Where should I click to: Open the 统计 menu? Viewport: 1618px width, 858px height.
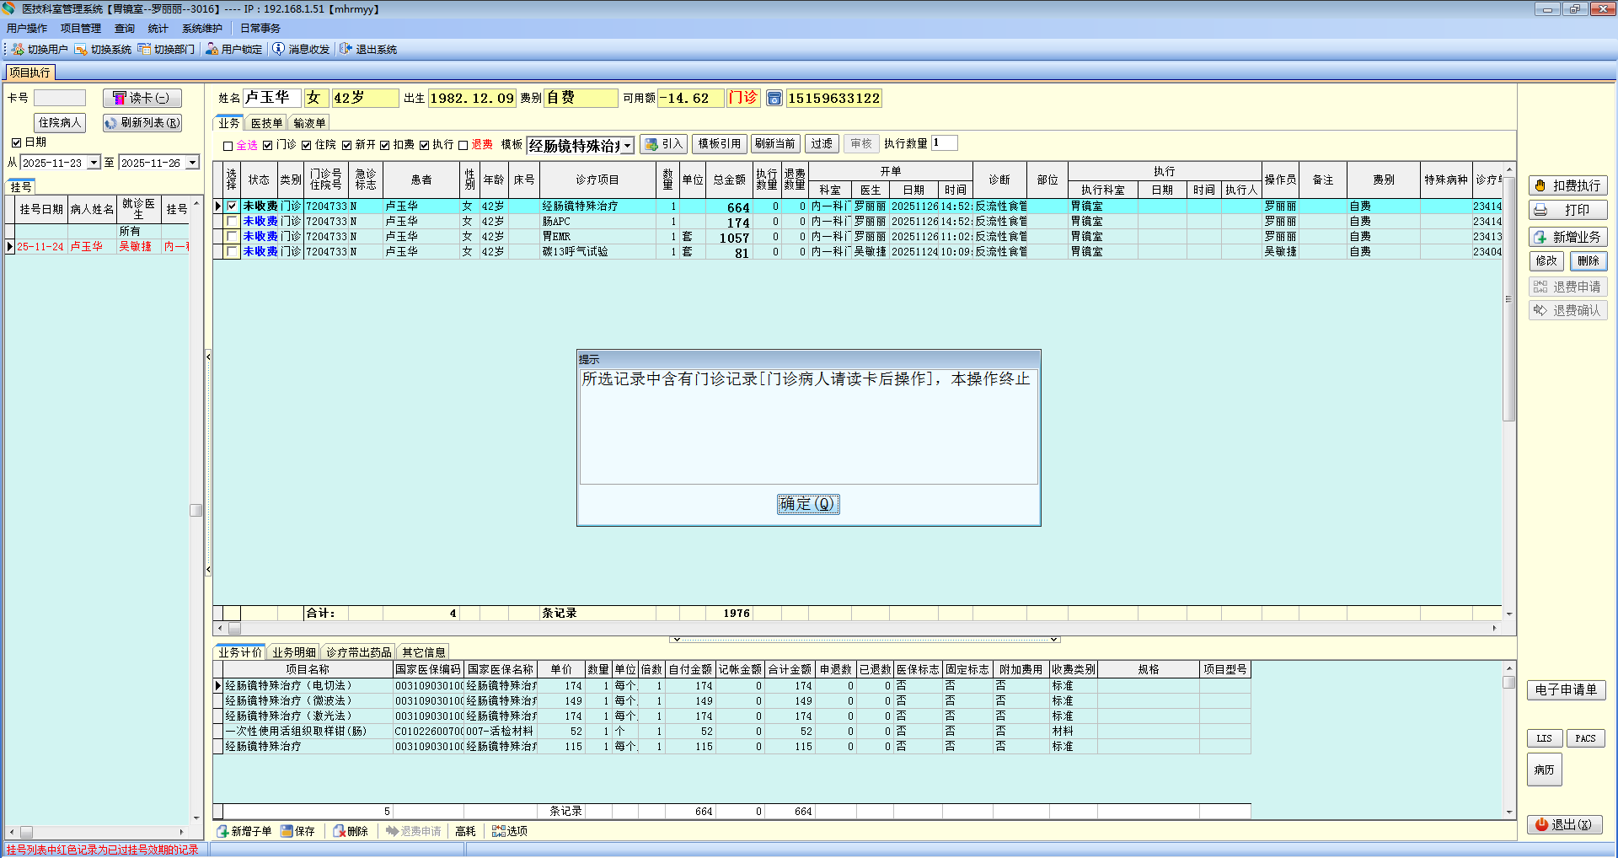coord(158,29)
